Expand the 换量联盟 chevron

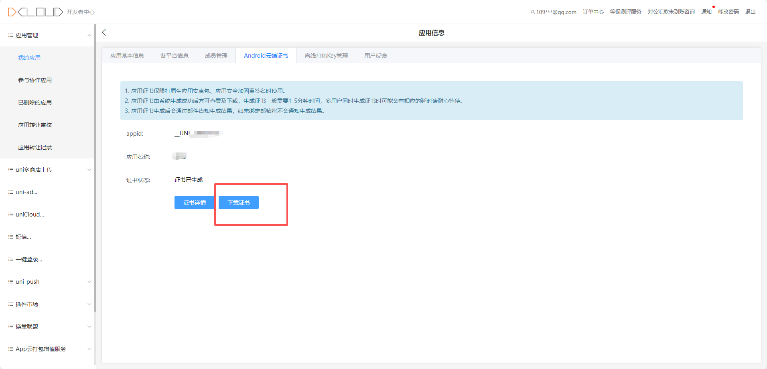pyautogui.click(x=89, y=327)
